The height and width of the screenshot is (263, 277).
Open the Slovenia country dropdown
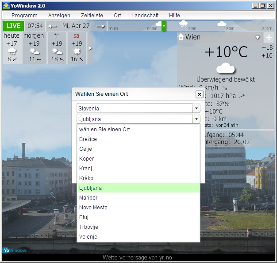(196, 108)
